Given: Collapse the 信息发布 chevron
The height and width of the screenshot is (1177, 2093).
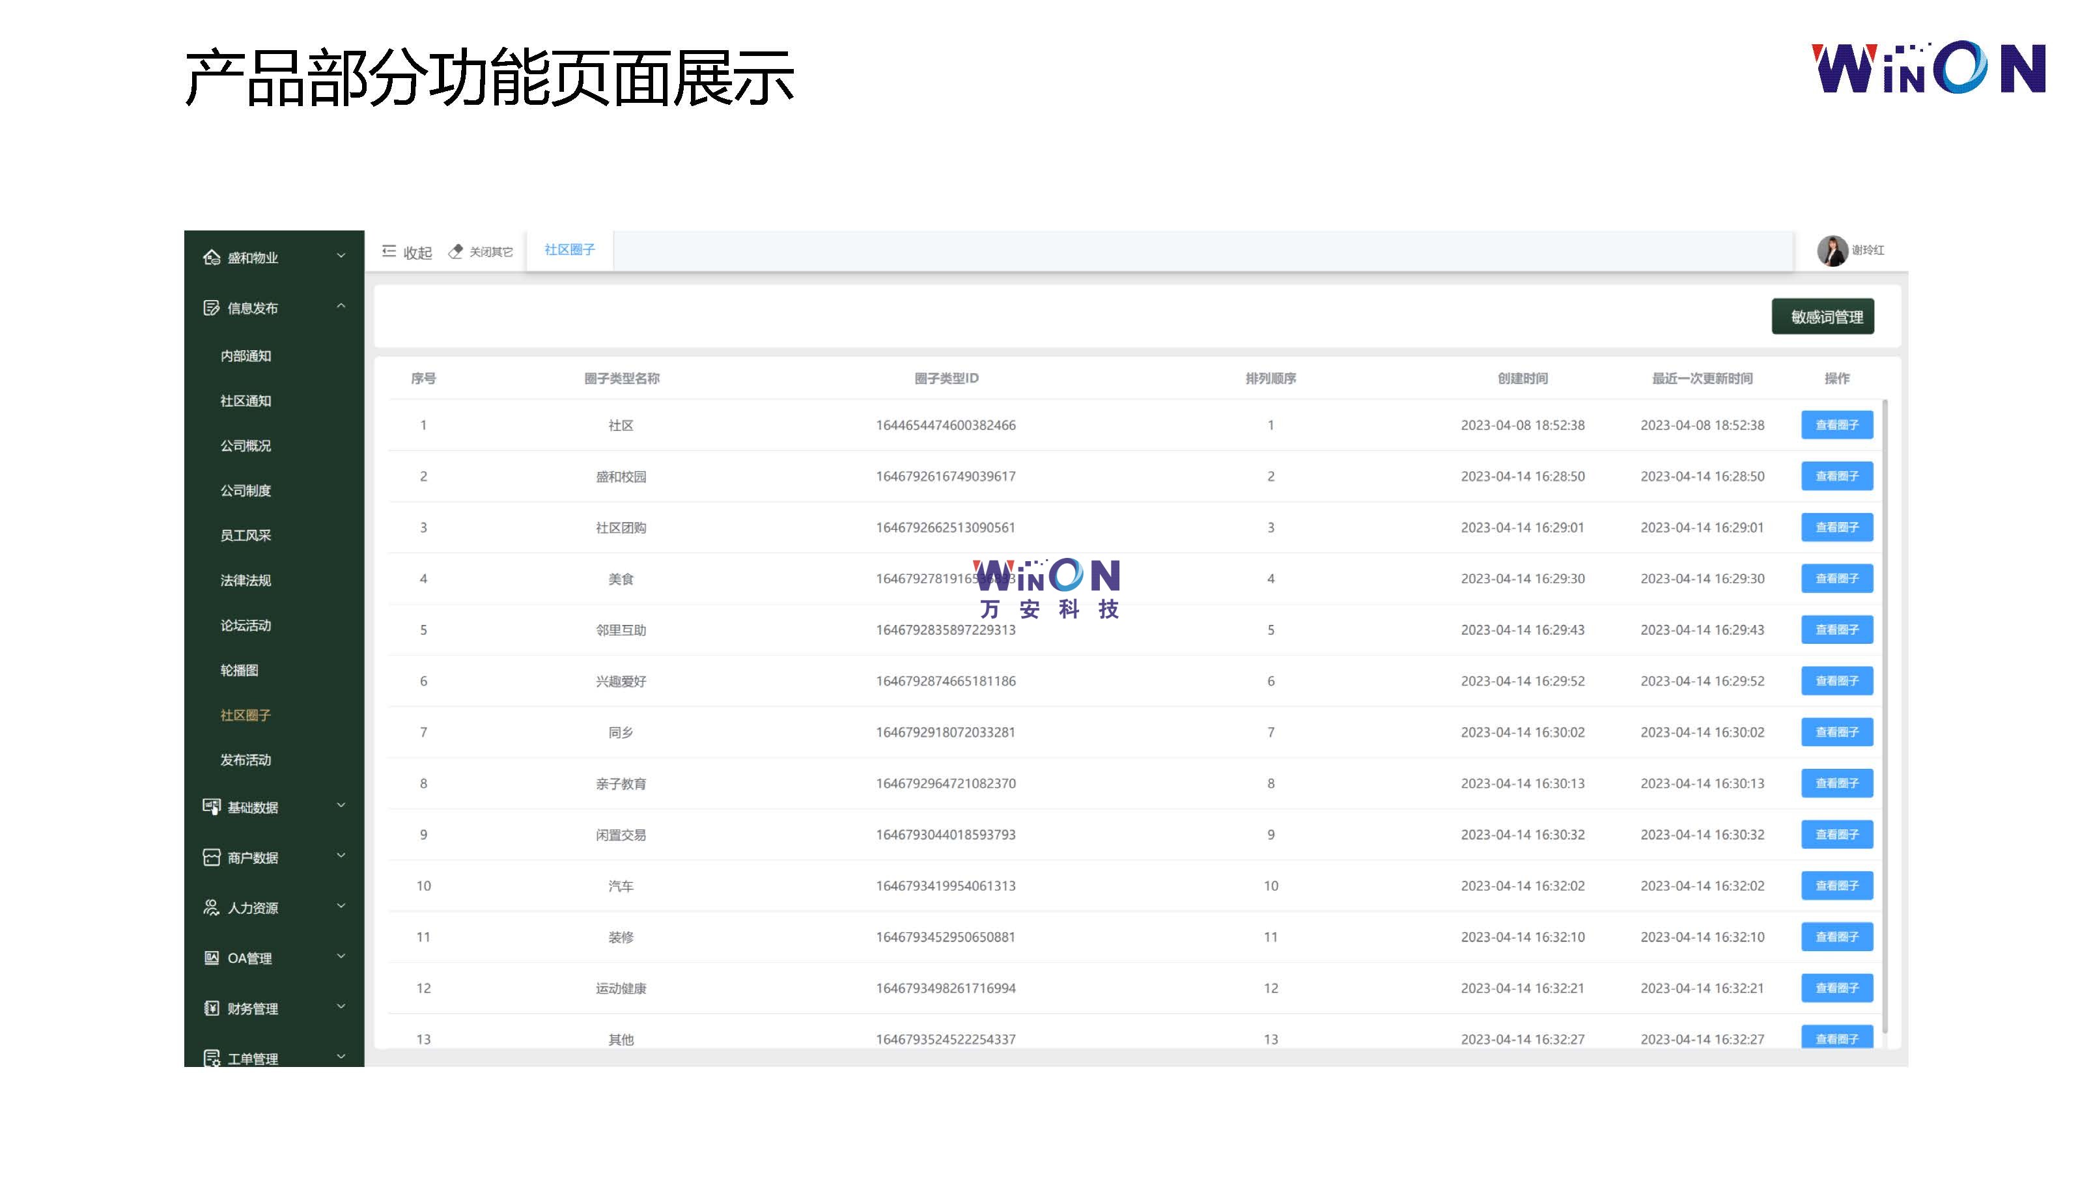Looking at the screenshot, I should click(x=341, y=306).
